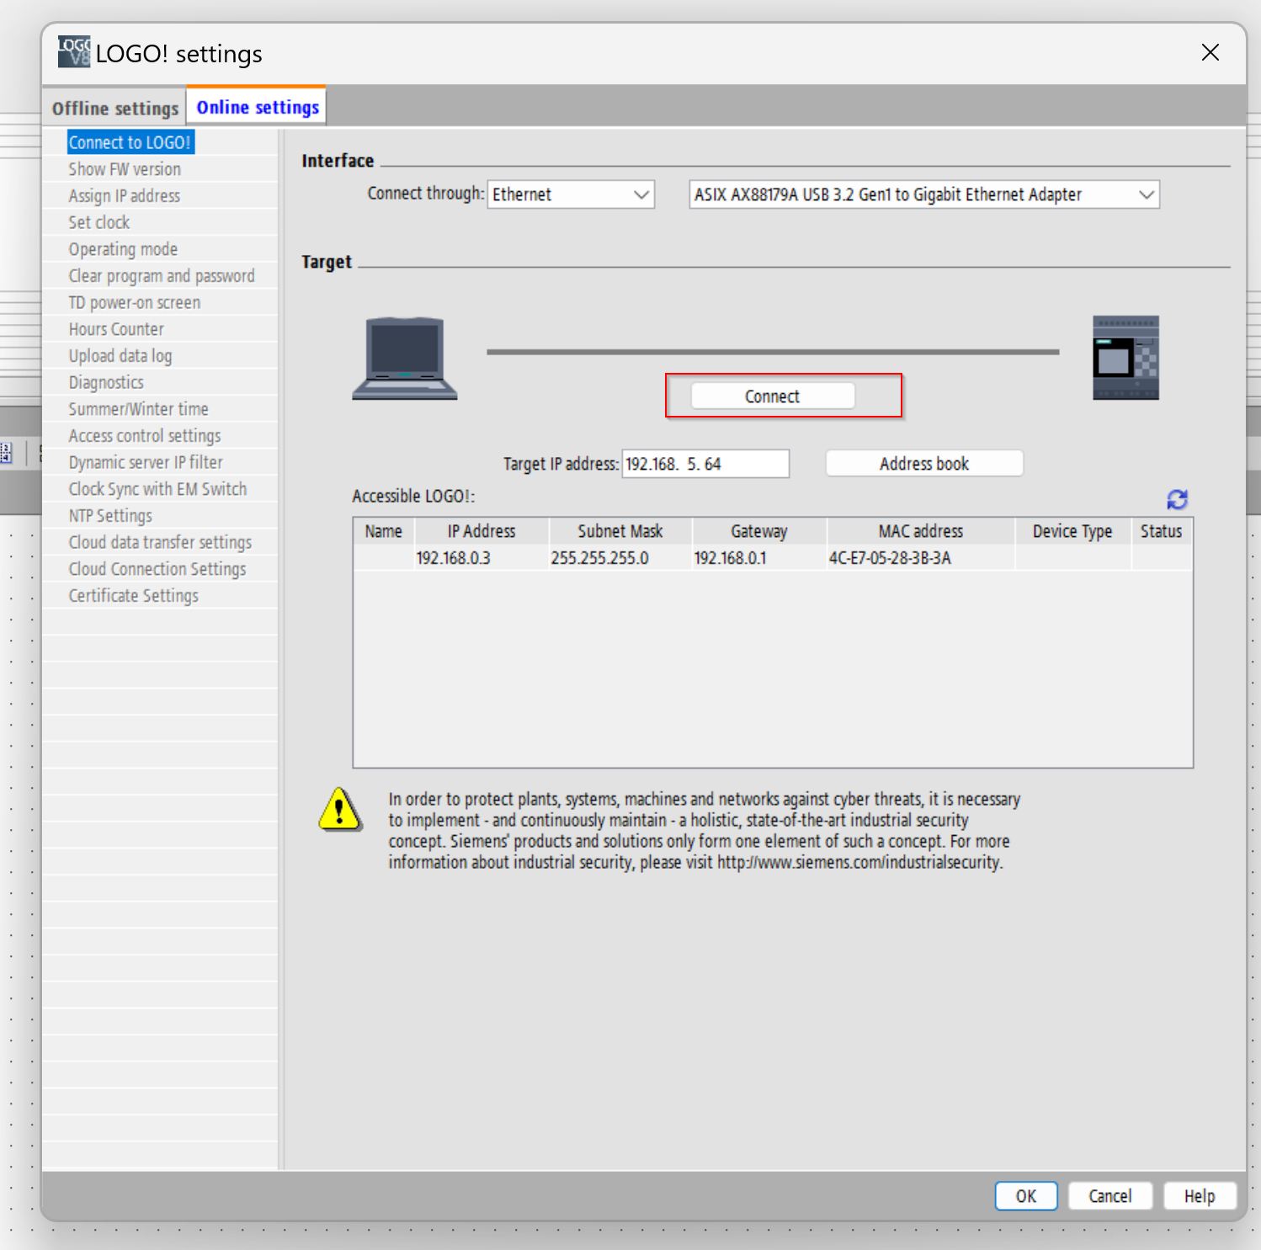
Task: Open TD power-on screen settings
Action: point(135,302)
